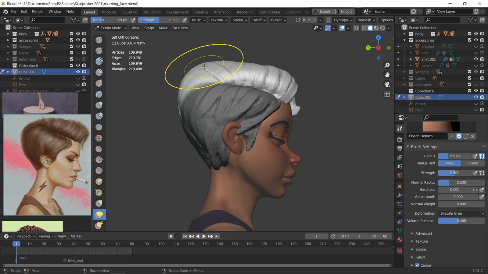The width and height of the screenshot is (488, 274).
Task: Open the Render properties tab
Action: click(x=400, y=139)
